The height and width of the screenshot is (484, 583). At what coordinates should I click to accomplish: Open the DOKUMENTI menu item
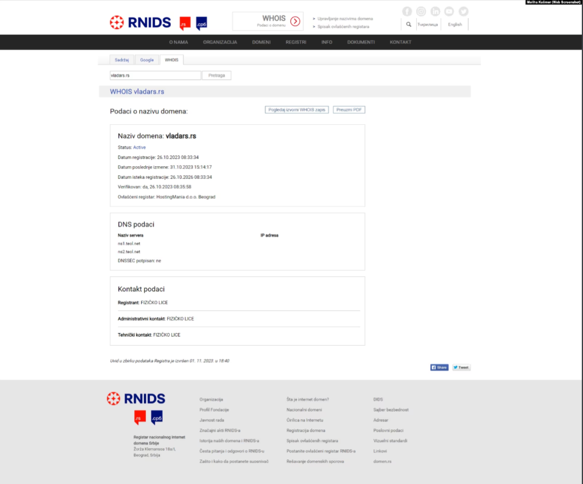pos(361,42)
